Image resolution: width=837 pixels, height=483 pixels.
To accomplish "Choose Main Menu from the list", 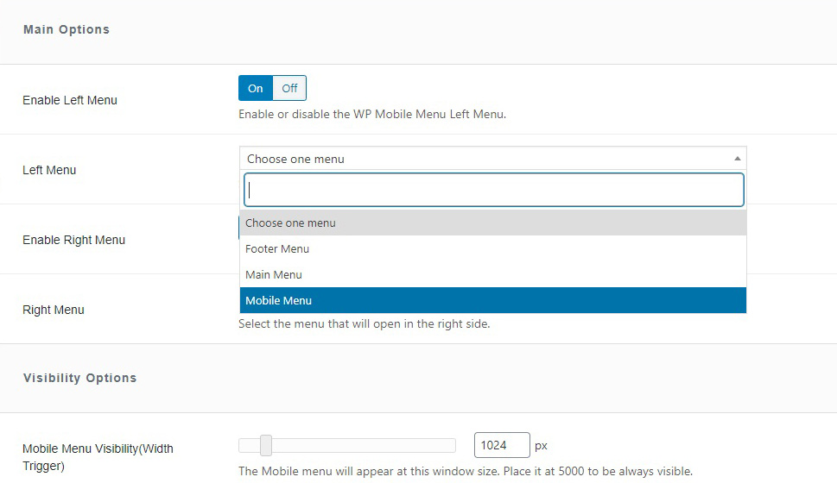I will [492, 274].
